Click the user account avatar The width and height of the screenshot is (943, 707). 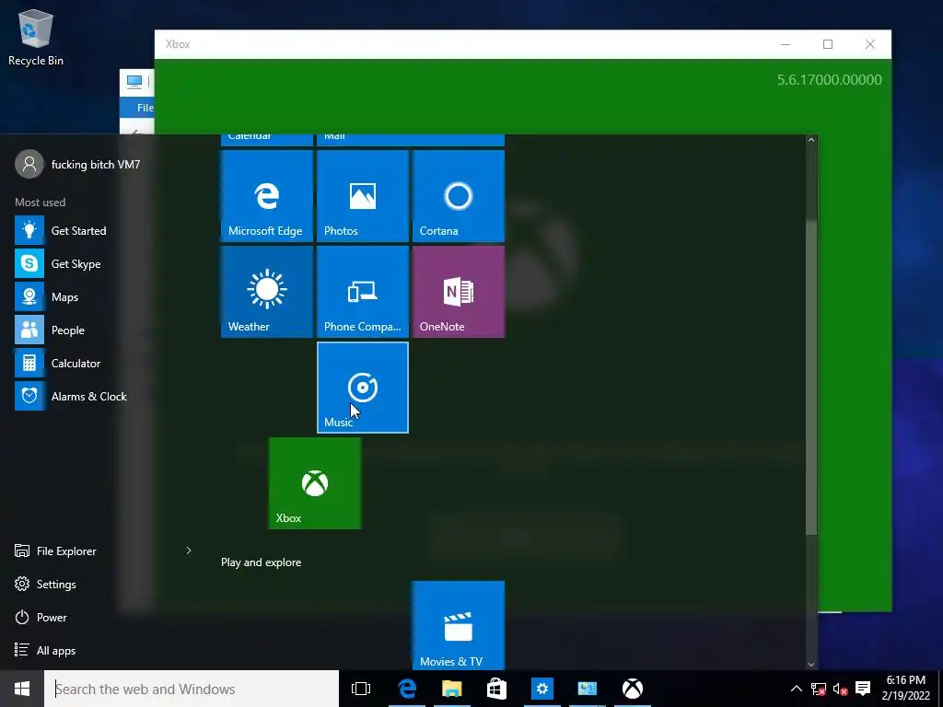click(29, 164)
